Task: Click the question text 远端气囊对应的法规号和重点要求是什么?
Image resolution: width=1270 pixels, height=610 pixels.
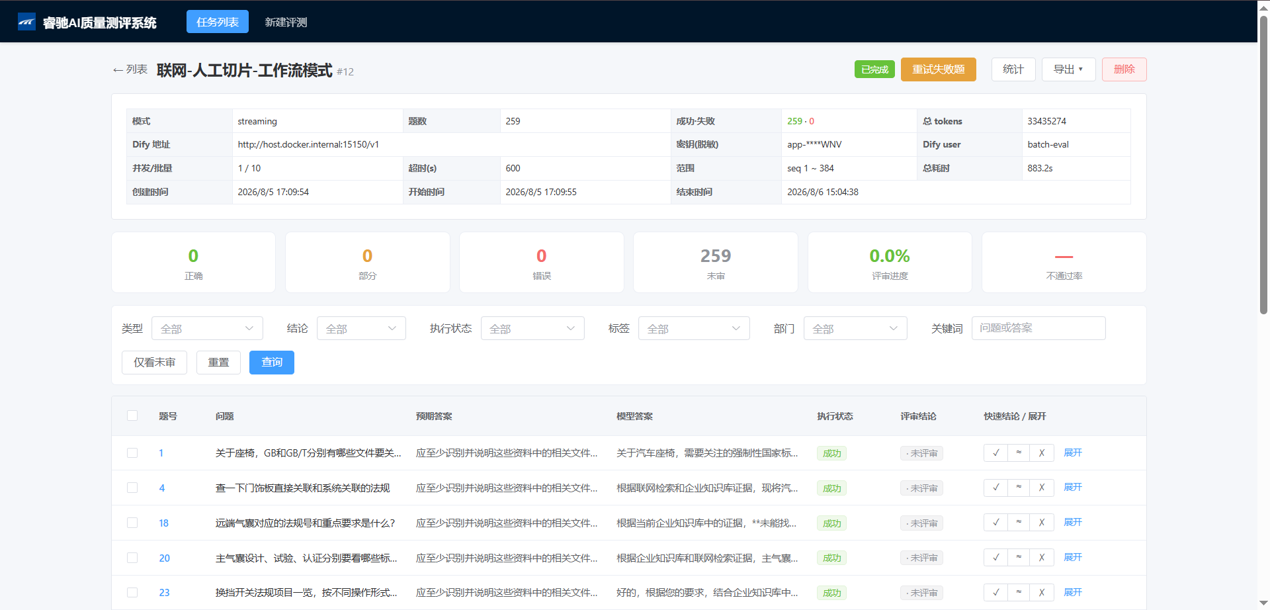Action: (x=305, y=523)
